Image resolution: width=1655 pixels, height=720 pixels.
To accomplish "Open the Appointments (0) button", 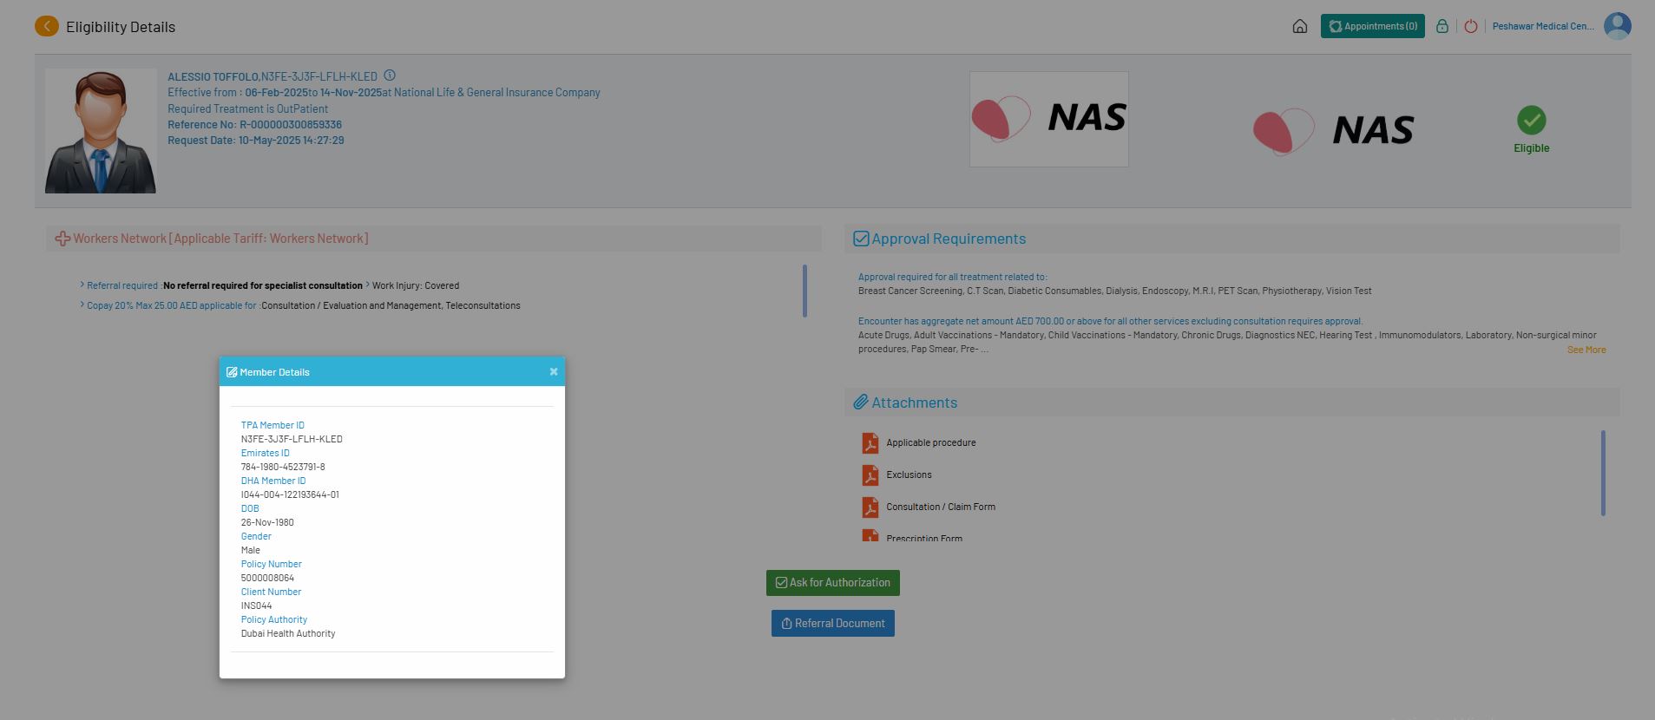I will [1372, 26].
